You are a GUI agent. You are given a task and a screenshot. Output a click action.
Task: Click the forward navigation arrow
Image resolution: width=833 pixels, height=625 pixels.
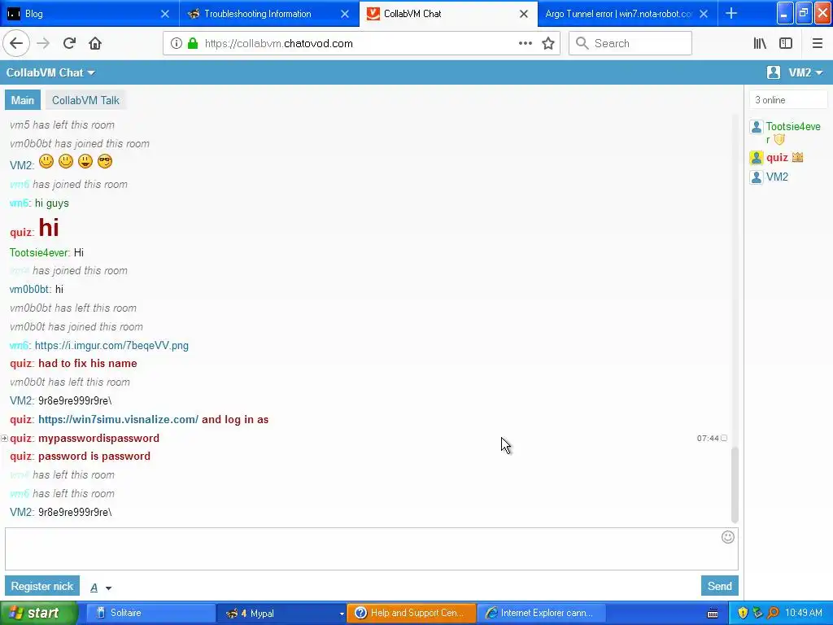click(x=43, y=43)
